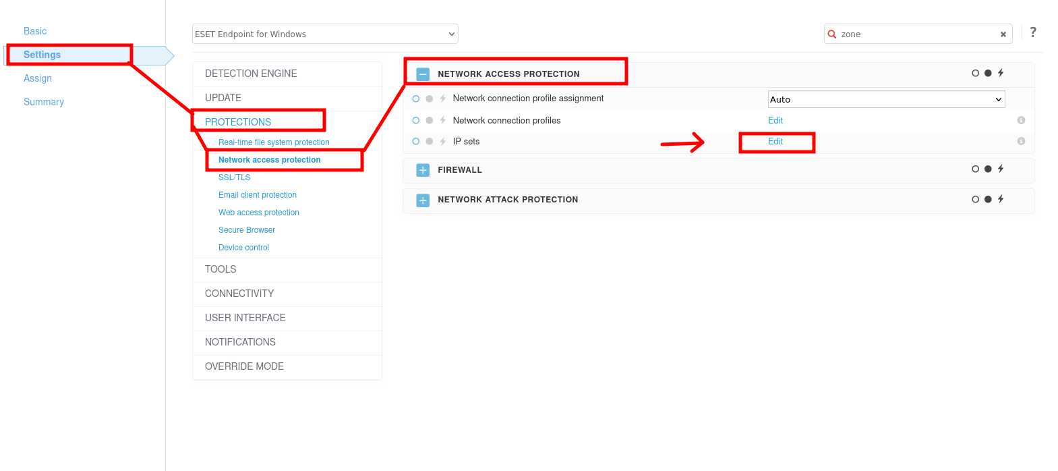
Task: Show info for IP sets
Action: [1021, 141]
